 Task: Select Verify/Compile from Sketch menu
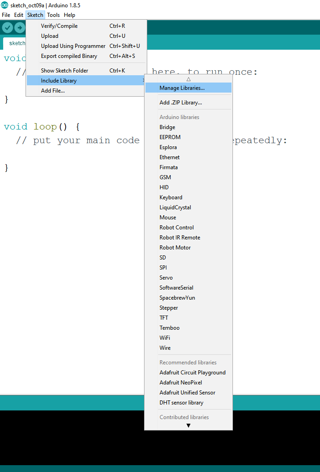pyautogui.click(x=59, y=26)
